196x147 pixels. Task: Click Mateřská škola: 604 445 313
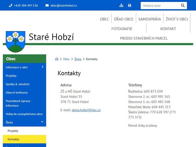click(x=149, y=107)
